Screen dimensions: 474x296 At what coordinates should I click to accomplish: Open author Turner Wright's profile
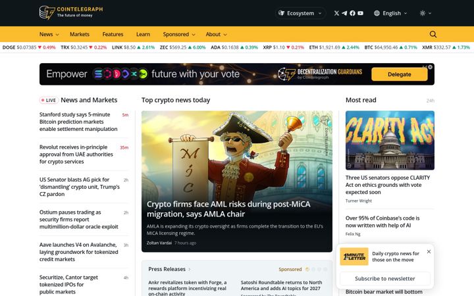click(359, 201)
